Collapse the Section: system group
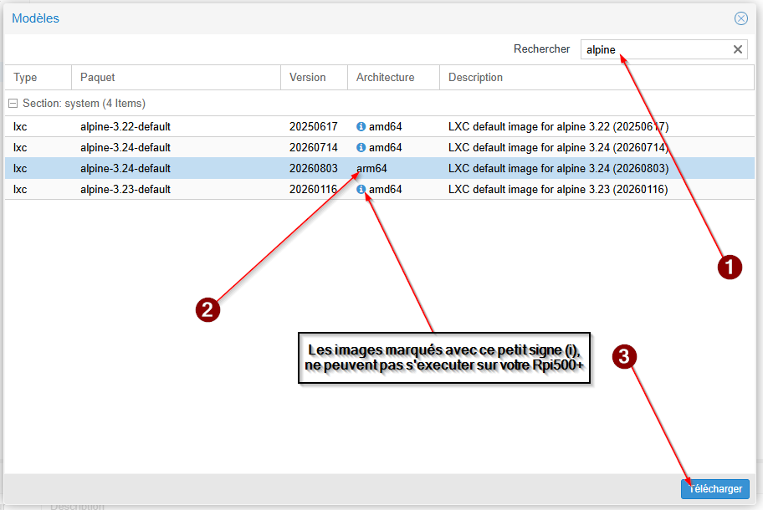Viewport: 763px width, 510px height. pos(13,103)
